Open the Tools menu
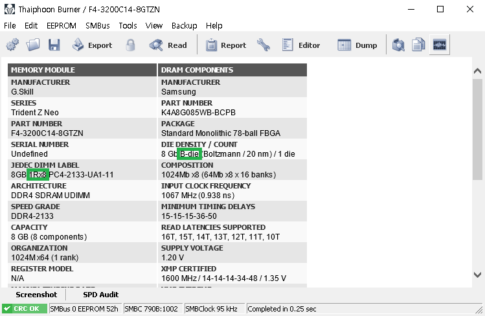The height and width of the screenshot is (316, 485). pos(128,26)
